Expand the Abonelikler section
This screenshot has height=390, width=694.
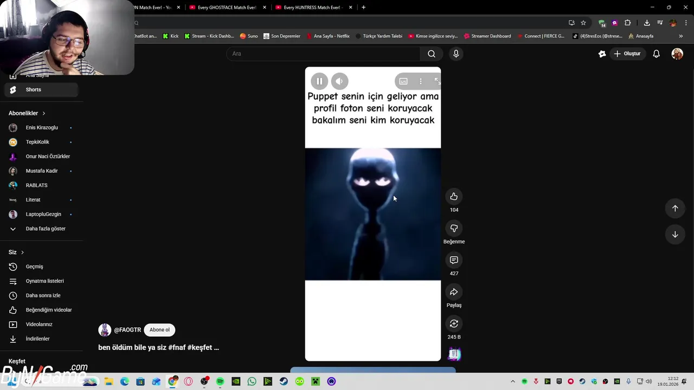[x=27, y=113]
